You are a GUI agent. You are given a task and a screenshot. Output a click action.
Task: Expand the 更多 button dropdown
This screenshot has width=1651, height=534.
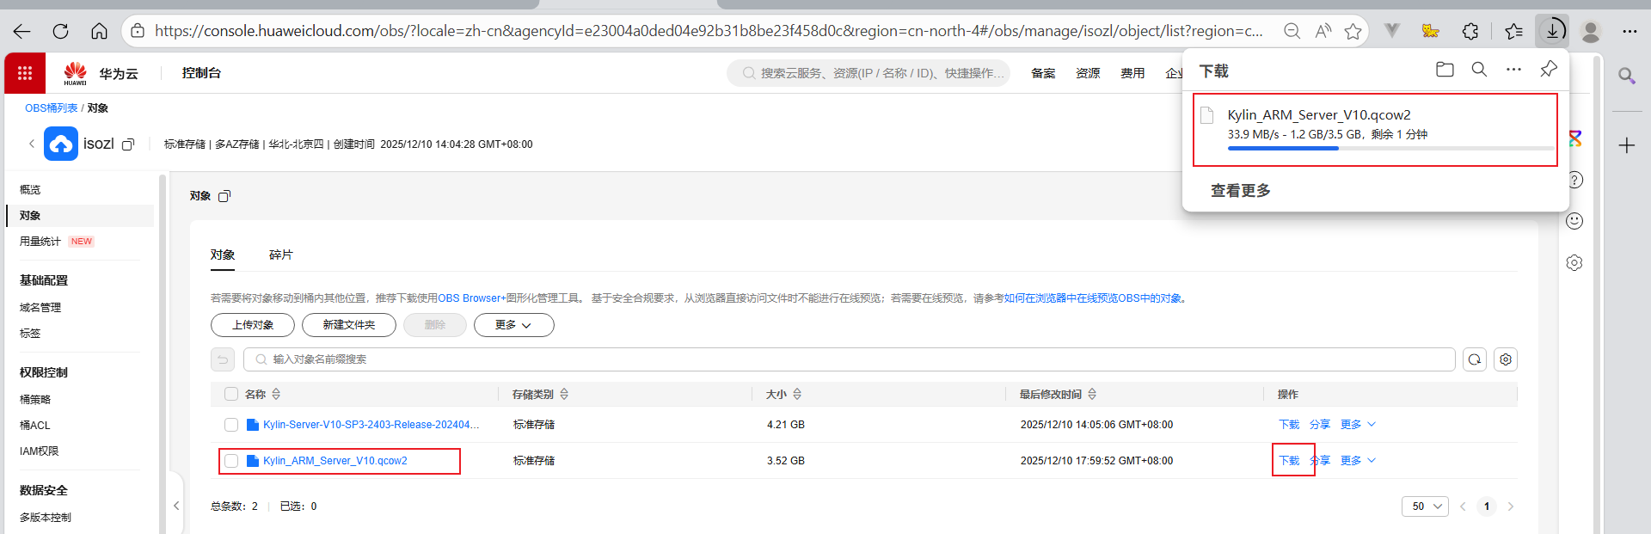point(513,325)
